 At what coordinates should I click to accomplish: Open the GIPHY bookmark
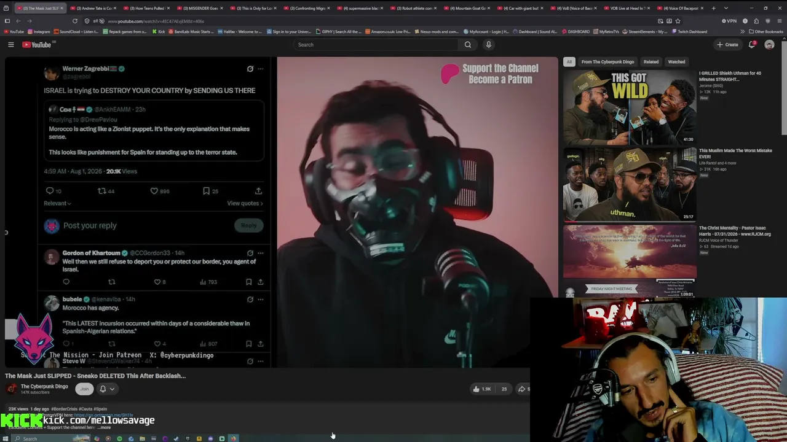338,31
